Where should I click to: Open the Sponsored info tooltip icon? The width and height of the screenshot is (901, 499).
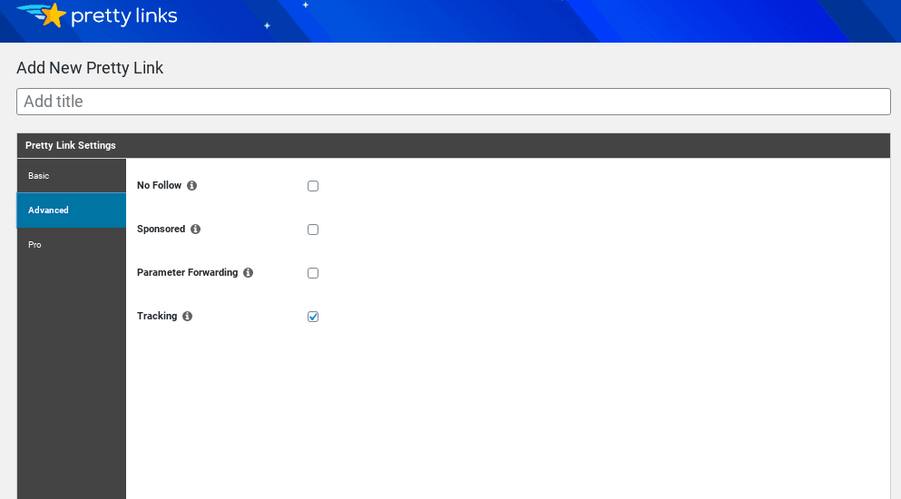coord(195,230)
